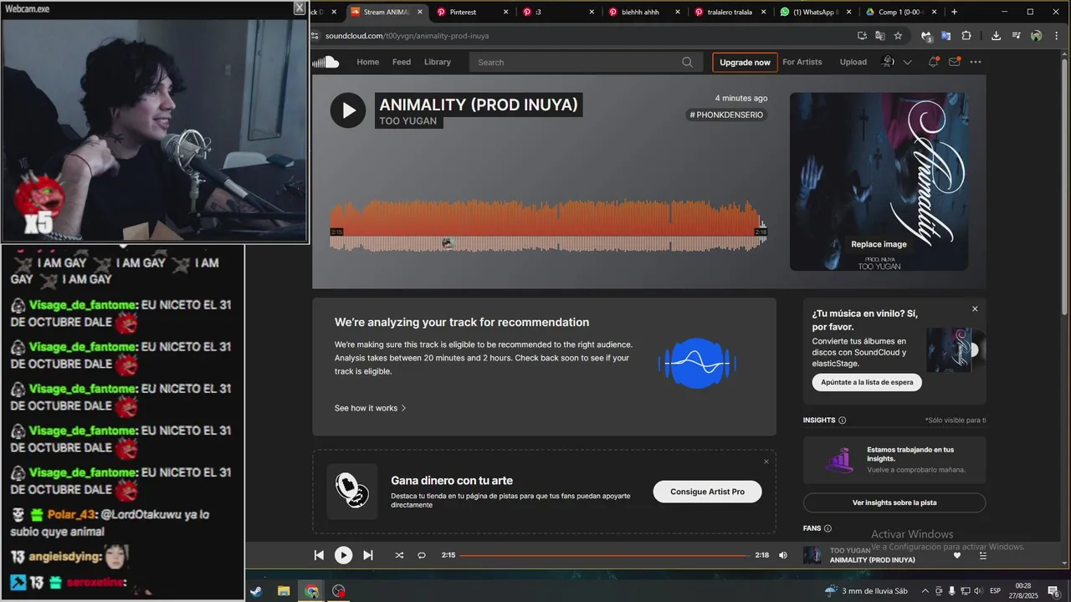The image size is (1071, 602).
Task: Click the Upload navigation link
Action: coord(853,62)
